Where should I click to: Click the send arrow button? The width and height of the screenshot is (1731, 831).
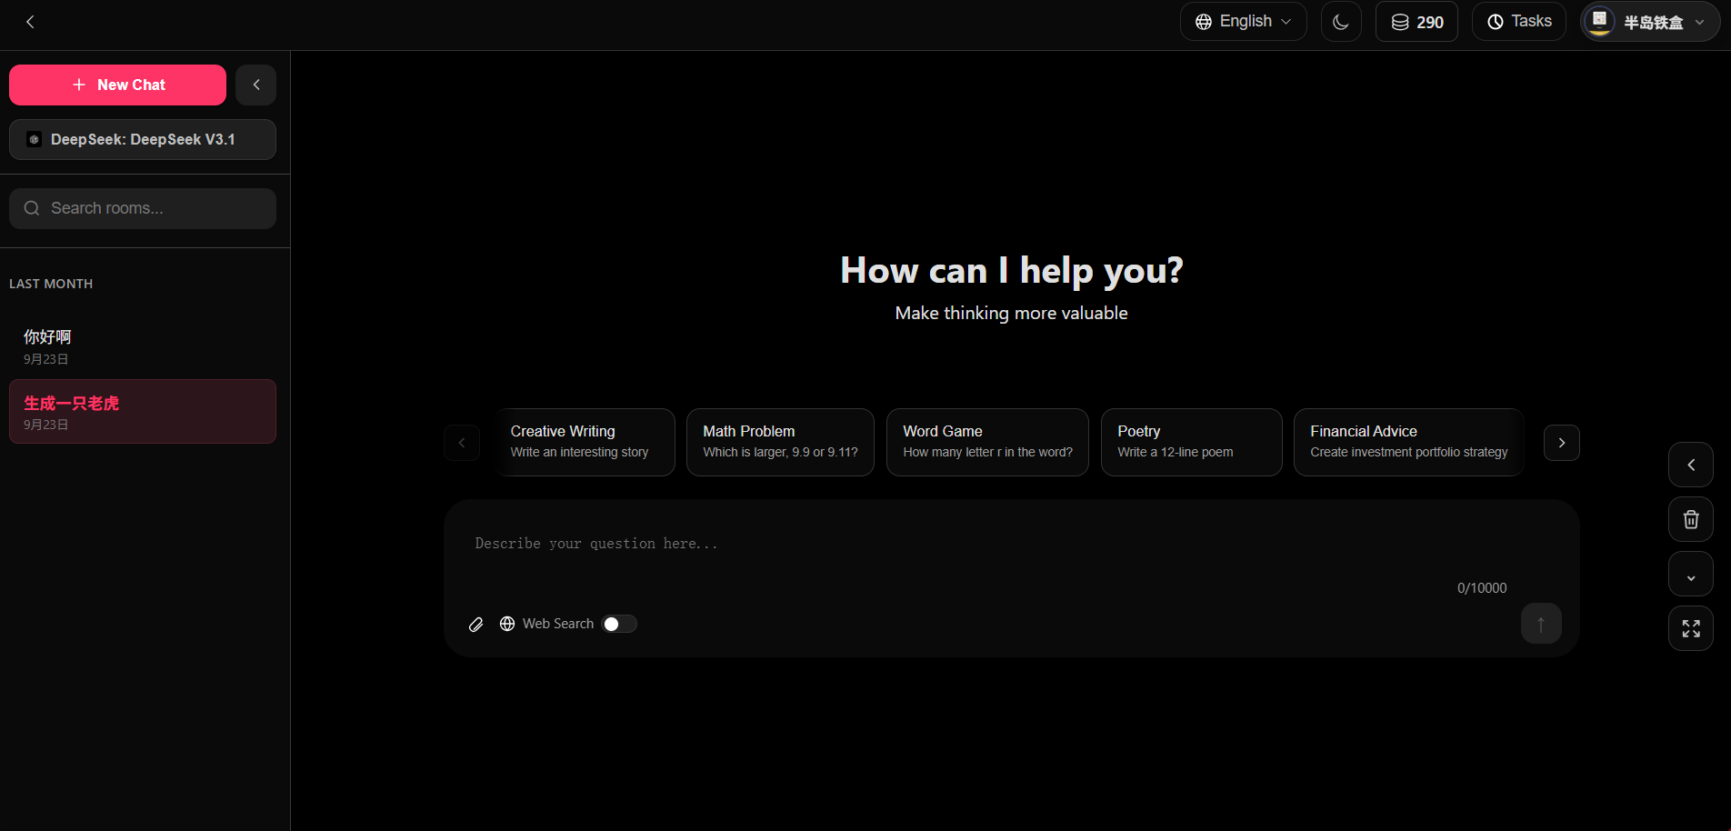[1540, 624]
